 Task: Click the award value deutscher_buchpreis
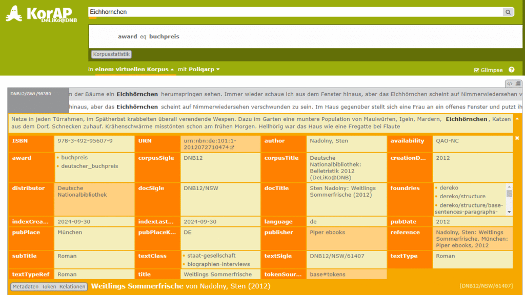click(89, 166)
